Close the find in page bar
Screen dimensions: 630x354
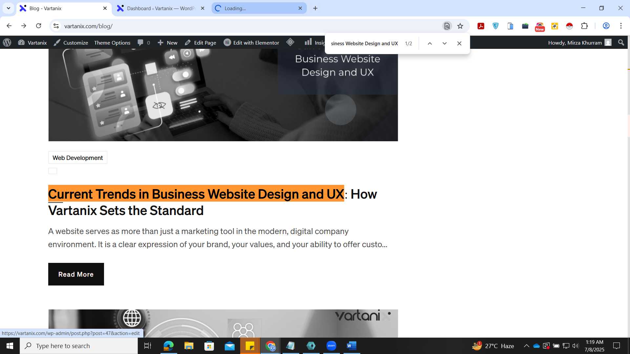[459, 43]
